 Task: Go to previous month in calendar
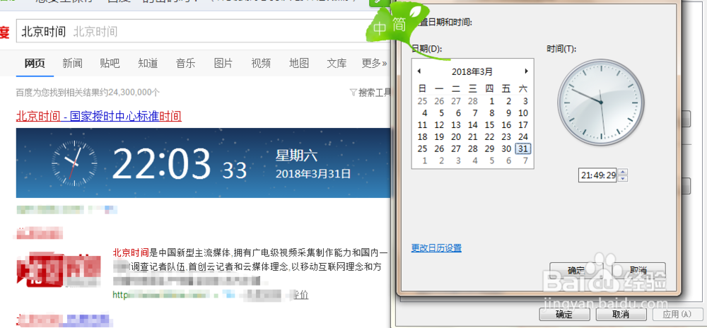pyautogui.click(x=419, y=71)
